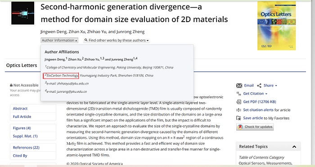The height and width of the screenshot is (167, 315).
Task: Open Find other works by these authors
Action: point(117,41)
